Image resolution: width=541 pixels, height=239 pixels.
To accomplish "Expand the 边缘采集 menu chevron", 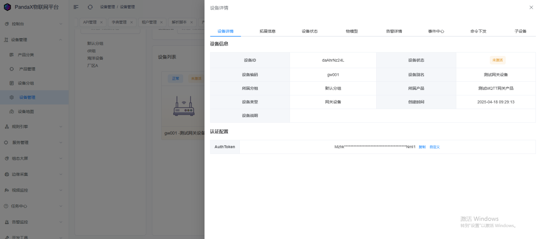I will [61, 174].
